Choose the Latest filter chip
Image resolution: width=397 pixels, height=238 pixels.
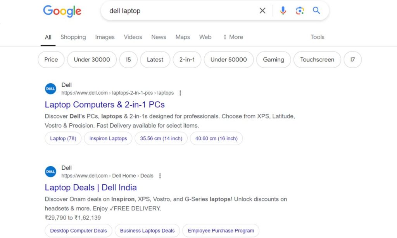(155, 60)
